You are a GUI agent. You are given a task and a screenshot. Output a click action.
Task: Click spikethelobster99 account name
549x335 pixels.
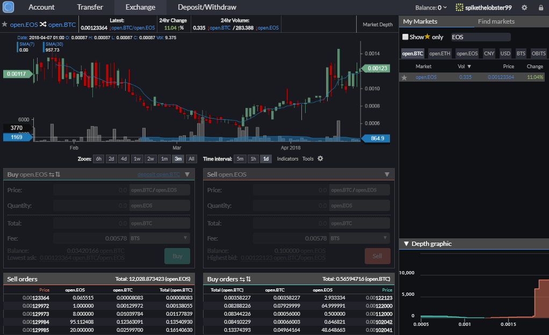coord(488,8)
